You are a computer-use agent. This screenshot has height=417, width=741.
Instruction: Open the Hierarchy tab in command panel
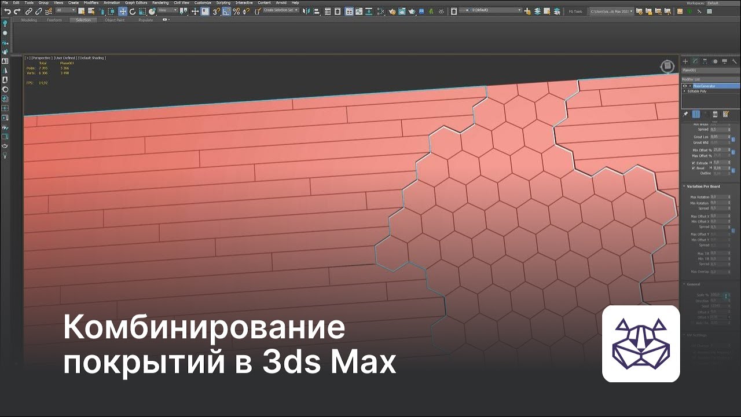[705, 61]
